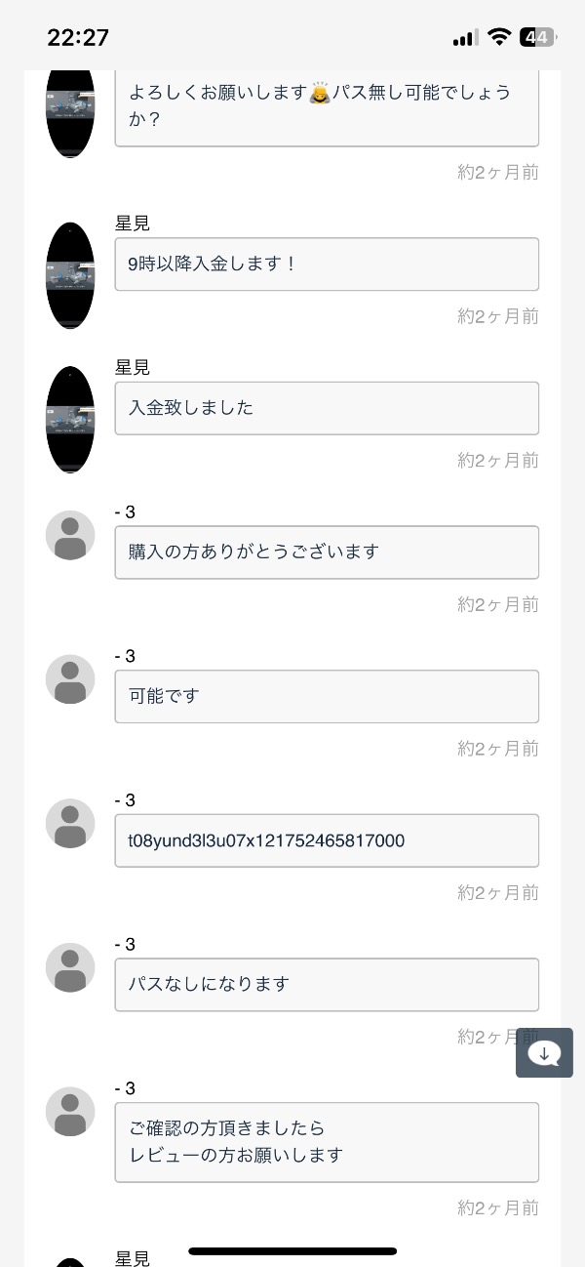The height and width of the screenshot is (1267, 585).
Task: Tap the home indicator bar at bottom
Action: 292,1250
